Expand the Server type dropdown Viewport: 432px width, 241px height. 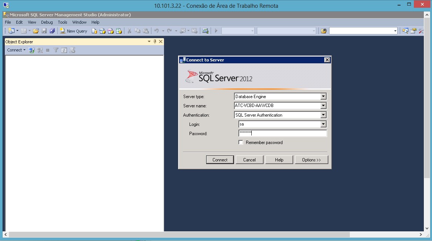point(323,97)
